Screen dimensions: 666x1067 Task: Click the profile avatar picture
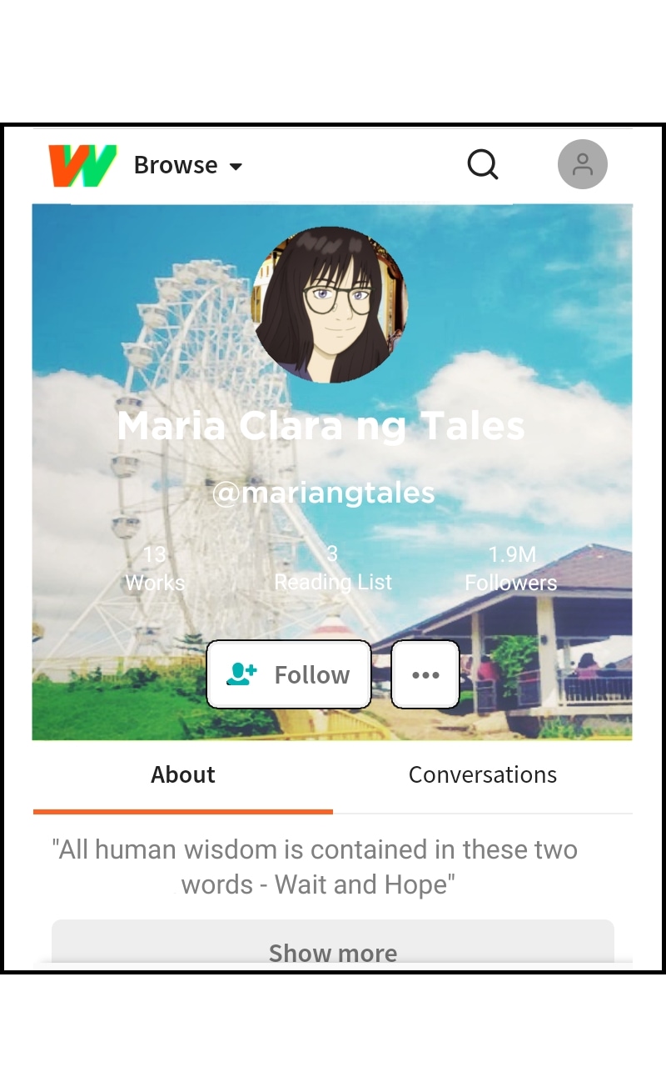point(331,305)
